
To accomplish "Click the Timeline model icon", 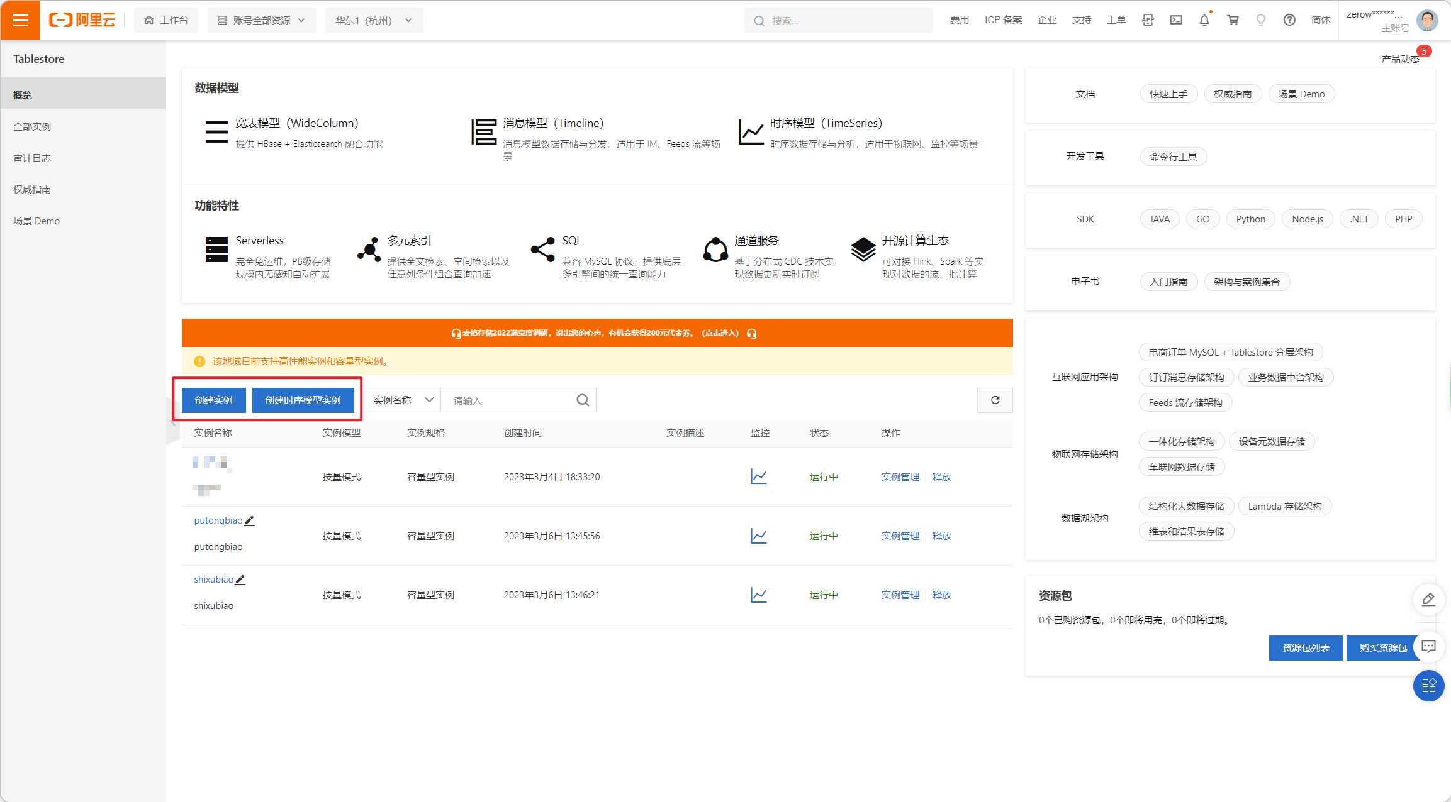I will [484, 132].
